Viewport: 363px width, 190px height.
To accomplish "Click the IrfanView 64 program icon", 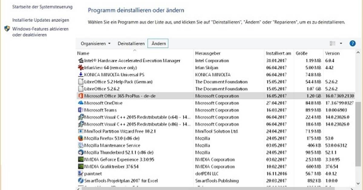I will pyautogui.click(x=80, y=68).
